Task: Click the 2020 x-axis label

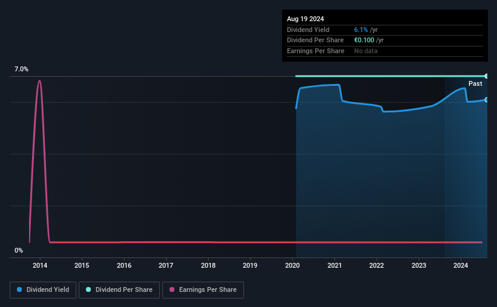Action: tap(292, 265)
